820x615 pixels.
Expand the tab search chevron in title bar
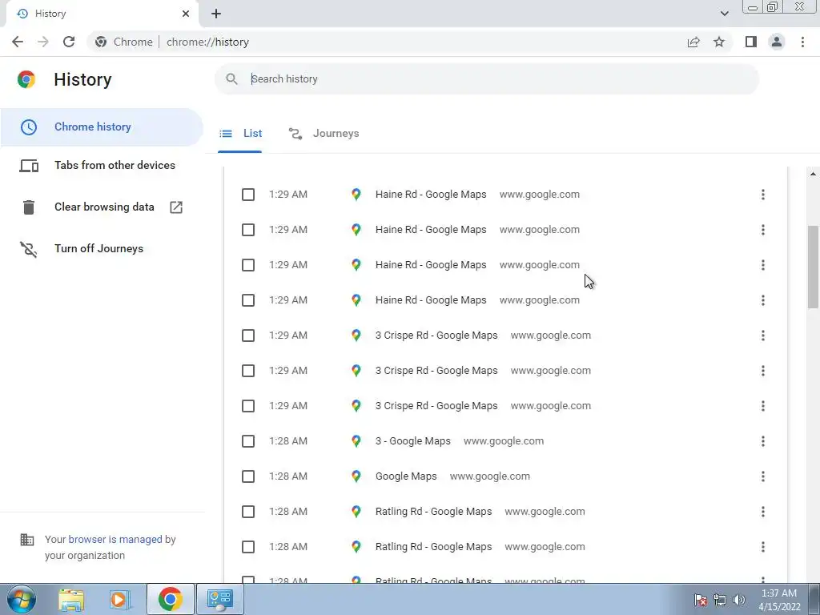[724, 14]
